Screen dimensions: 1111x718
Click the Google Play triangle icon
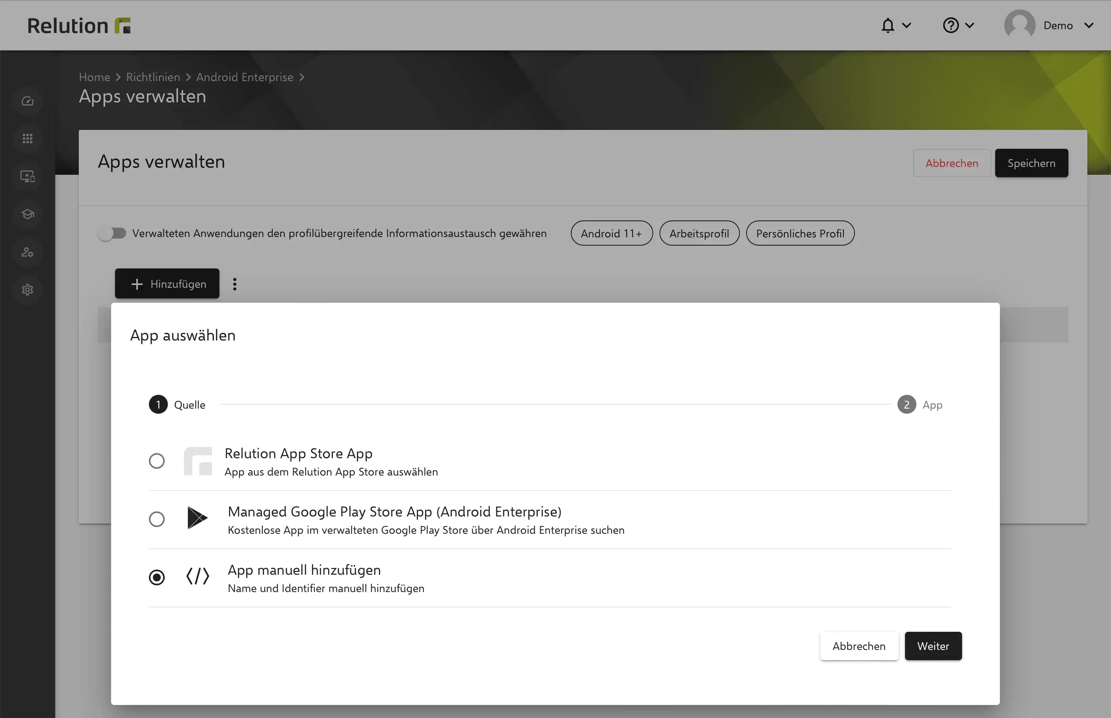tap(197, 518)
